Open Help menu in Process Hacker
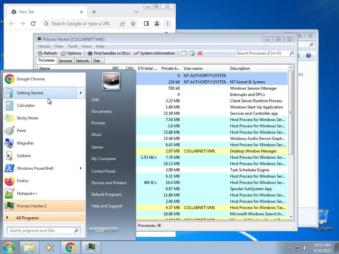This screenshot has height=254, width=339. [x=100, y=46]
